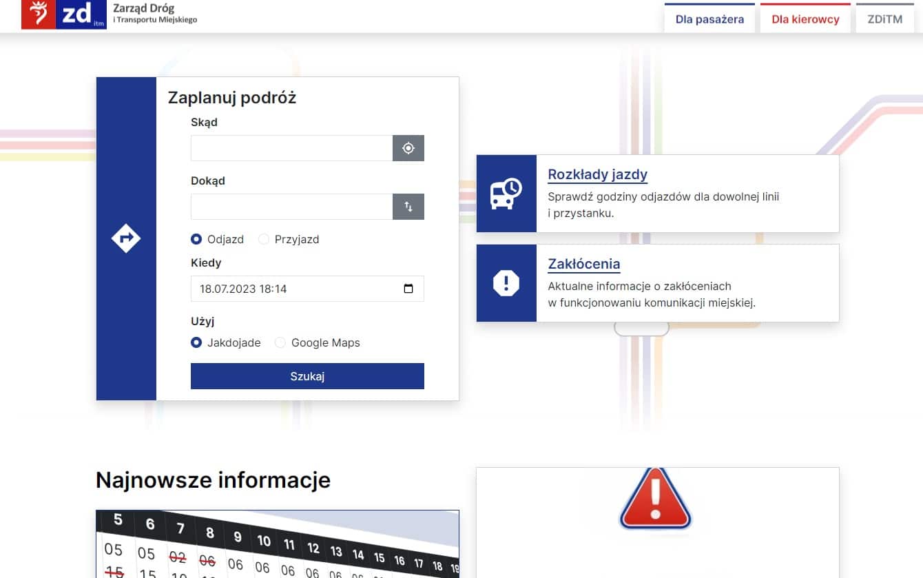Switch to the ZDiTM tab
923x578 pixels.
(884, 19)
